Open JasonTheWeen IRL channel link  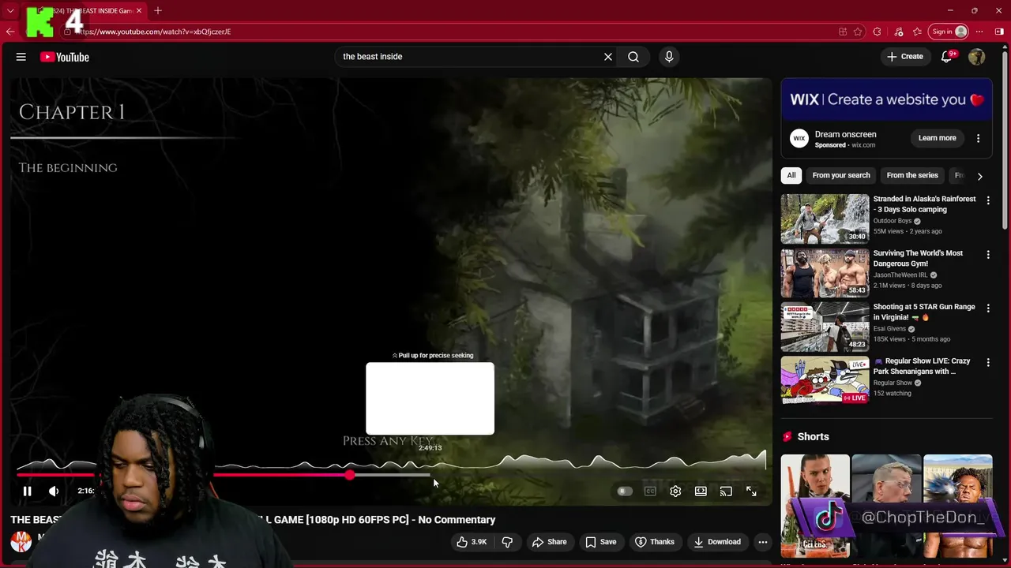(x=900, y=275)
